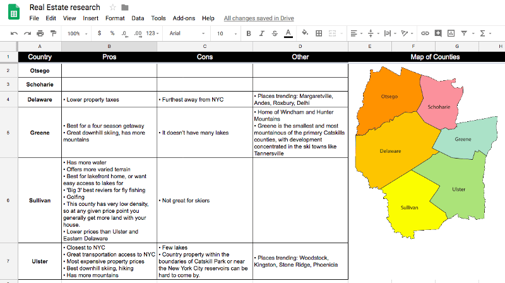The height and width of the screenshot is (283, 505).
Task: Toggle bold formatting
Action: tap(249, 33)
